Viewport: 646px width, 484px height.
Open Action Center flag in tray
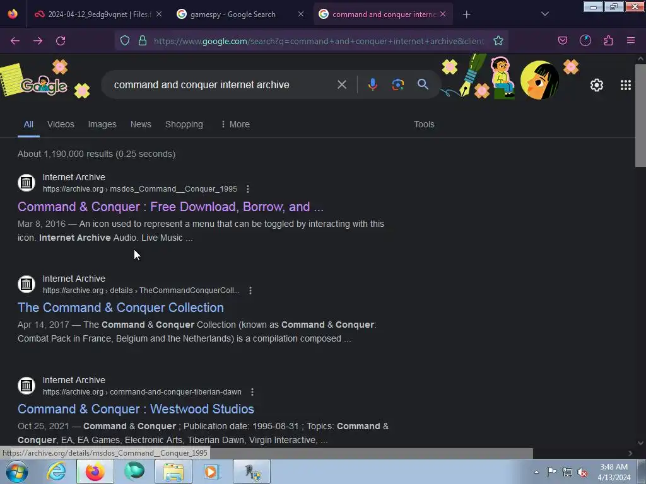point(551,472)
